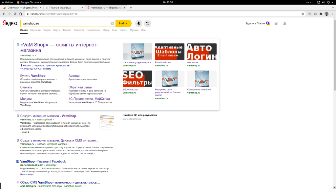This screenshot has height=189, width=336.
Task: Open the Activities overview
Action: pos(8,2)
